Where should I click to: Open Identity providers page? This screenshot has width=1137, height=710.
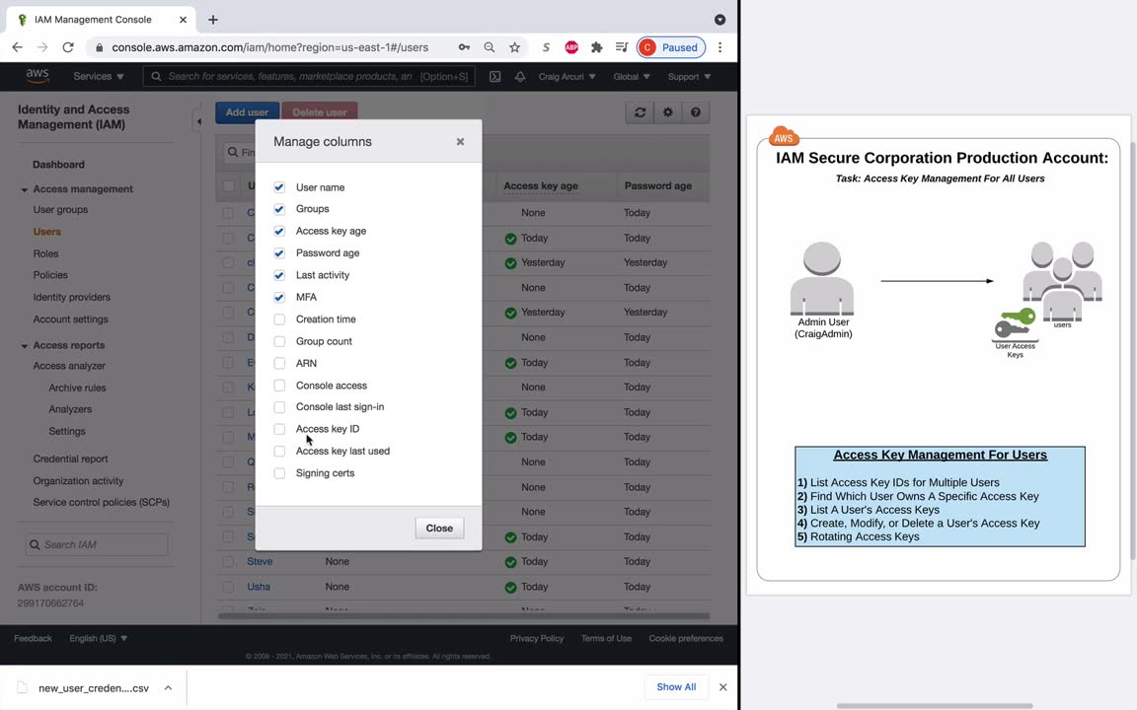[72, 297]
